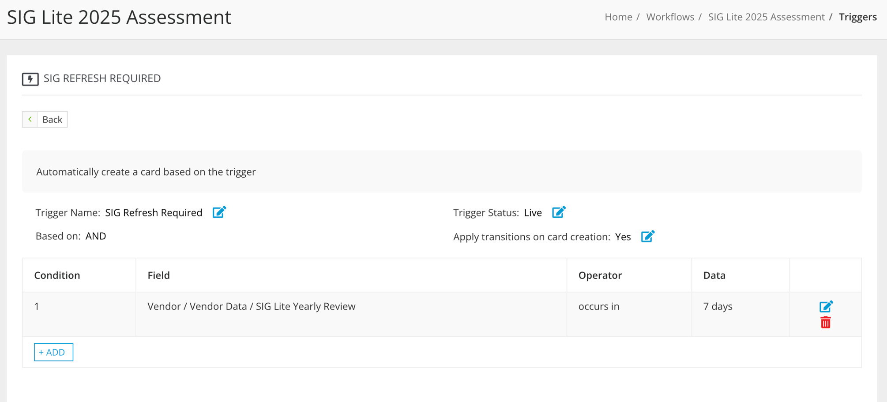This screenshot has height=402, width=887.
Task: Click the '7 days' data value
Action: click(718, 306)
